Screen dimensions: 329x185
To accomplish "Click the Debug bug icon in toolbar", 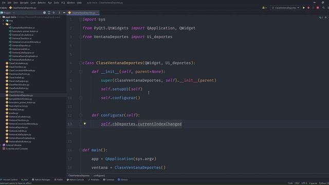I will click(x=308, y=8).
